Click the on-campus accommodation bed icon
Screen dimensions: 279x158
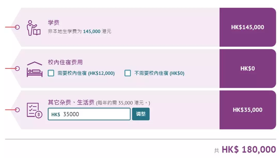click(x=34, y=69)
